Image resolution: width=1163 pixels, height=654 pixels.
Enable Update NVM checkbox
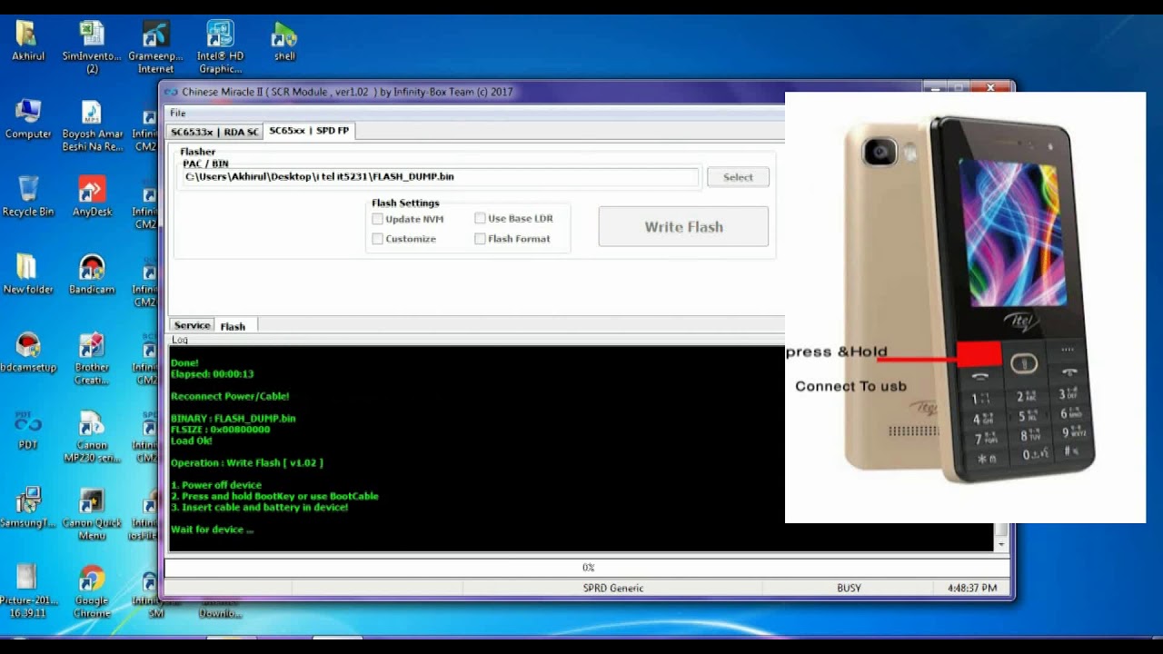pos(377,219)
